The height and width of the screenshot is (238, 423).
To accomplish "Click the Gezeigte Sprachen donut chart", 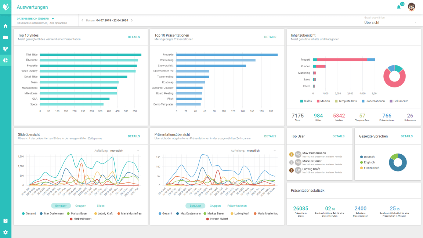I will tap(398, 162).
